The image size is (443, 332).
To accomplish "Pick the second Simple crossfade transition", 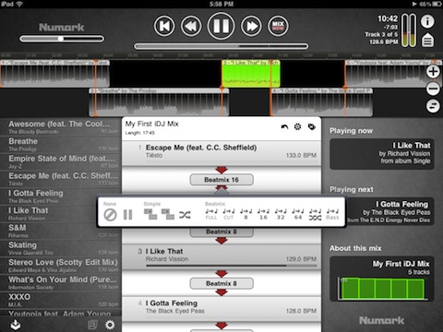I will coord(168,214).
